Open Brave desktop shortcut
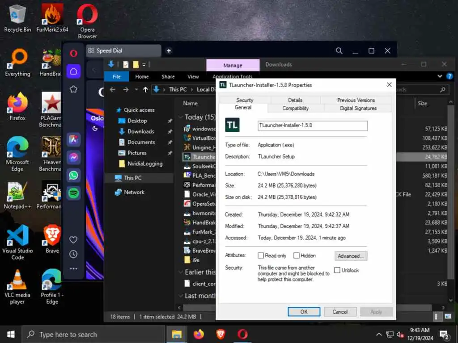Viewport: 458px width, 343px height. pos(52,239)
